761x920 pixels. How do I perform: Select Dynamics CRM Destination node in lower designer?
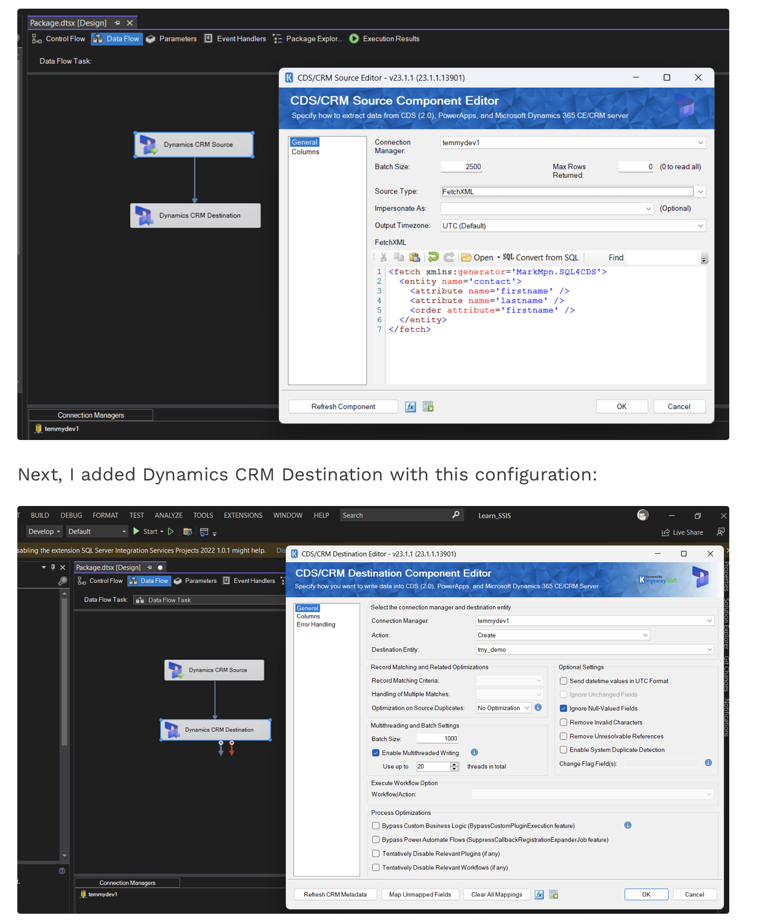click(216, 730)
